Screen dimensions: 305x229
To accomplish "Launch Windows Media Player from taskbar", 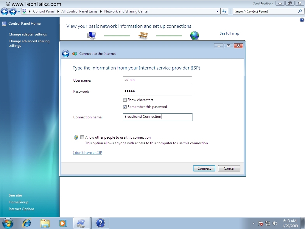I will [x=63, y=223].
